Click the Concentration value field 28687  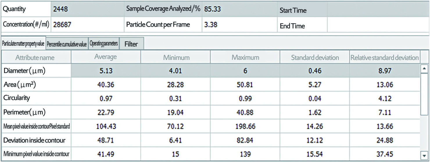[x=87, y=25]
